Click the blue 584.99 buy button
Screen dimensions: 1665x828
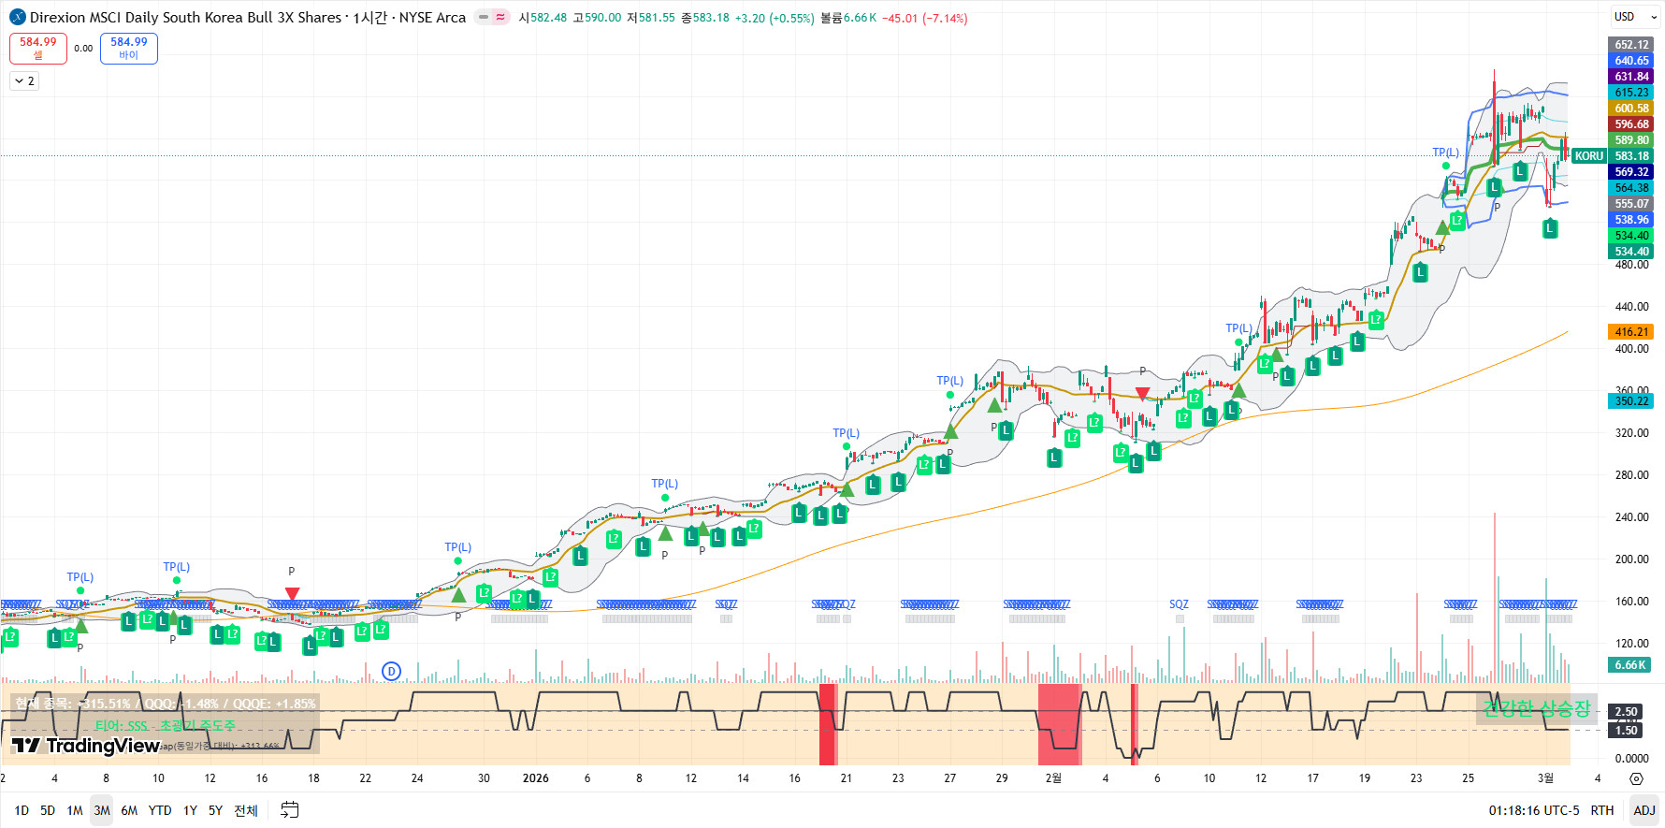coord(129,48)
